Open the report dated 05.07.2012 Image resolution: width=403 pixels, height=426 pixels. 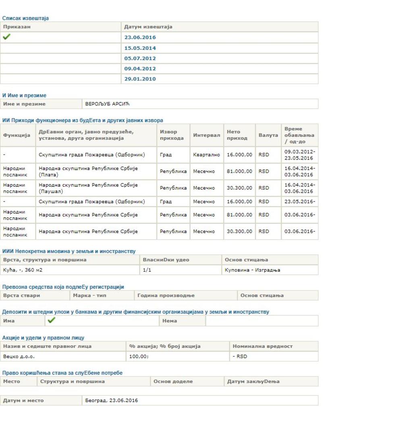click(140, 58)
